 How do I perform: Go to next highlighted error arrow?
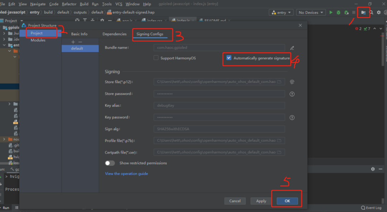[381, 29]
